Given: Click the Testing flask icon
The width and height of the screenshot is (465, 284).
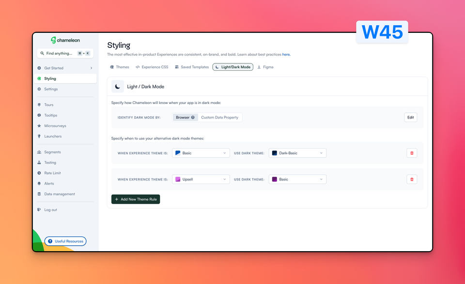Looking at the screenshot, I should [x=39, y=163].
